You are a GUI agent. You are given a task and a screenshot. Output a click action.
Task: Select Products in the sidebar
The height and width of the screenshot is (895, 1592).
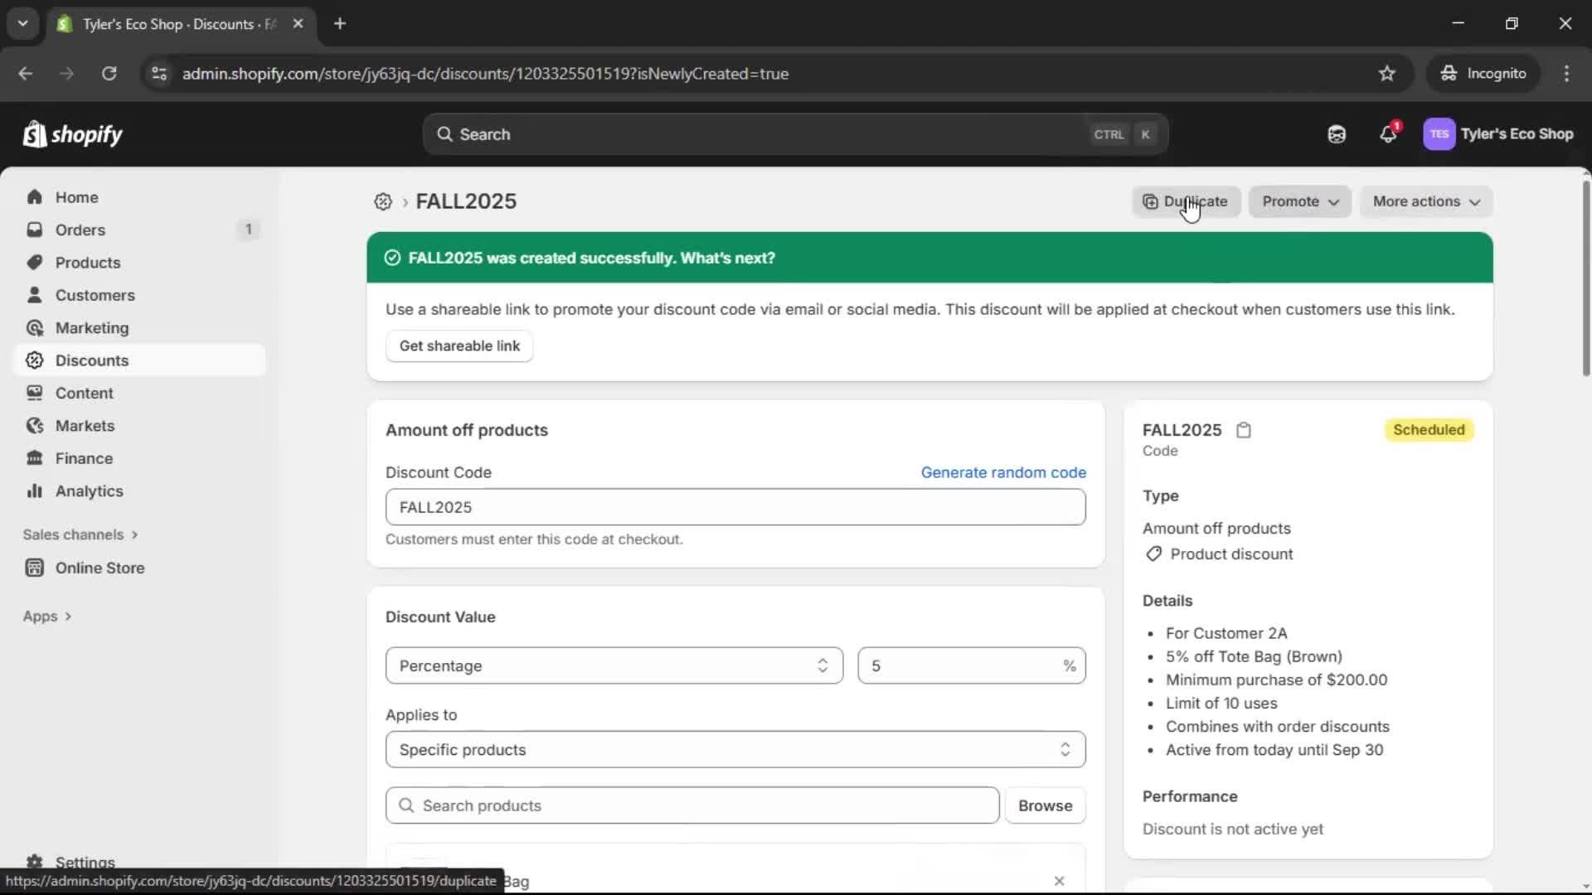pyautogui.click(x=87, y=262)
